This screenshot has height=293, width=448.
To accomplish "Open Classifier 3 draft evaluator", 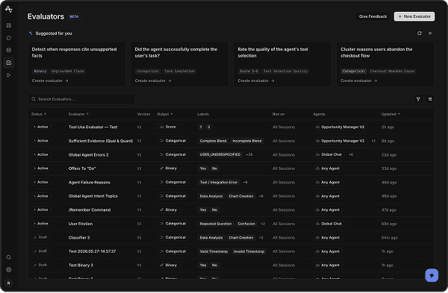I will click(x=79, y=238).
